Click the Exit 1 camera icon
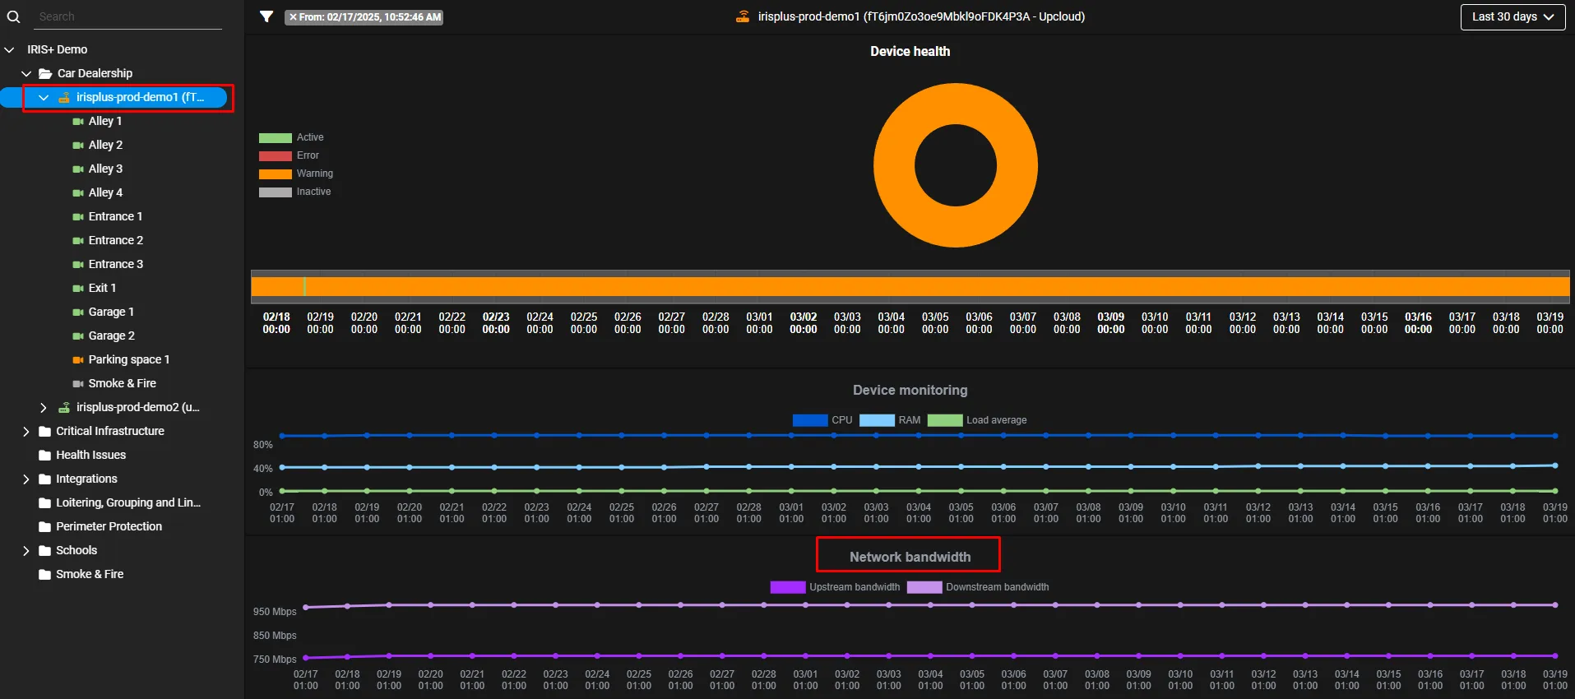The width and height of the screenshot is (1575, 699). click(78, 288)
